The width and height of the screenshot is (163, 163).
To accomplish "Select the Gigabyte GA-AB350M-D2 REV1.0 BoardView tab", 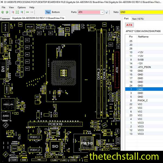I will click(x=38, y=18).
